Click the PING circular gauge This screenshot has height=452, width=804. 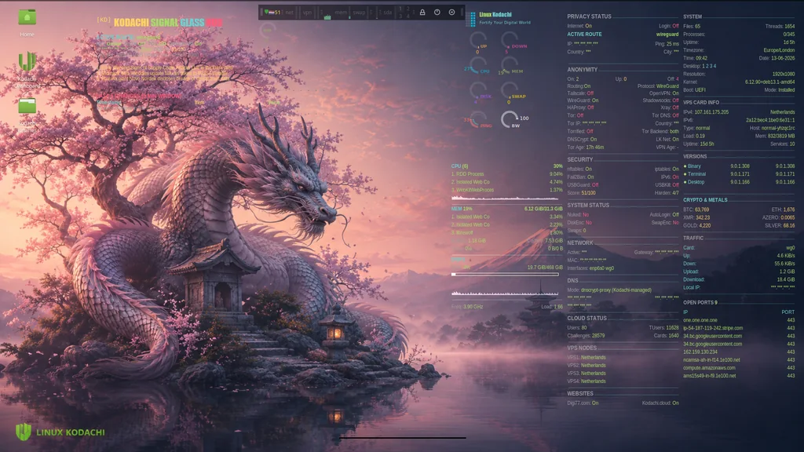(478, 120)
